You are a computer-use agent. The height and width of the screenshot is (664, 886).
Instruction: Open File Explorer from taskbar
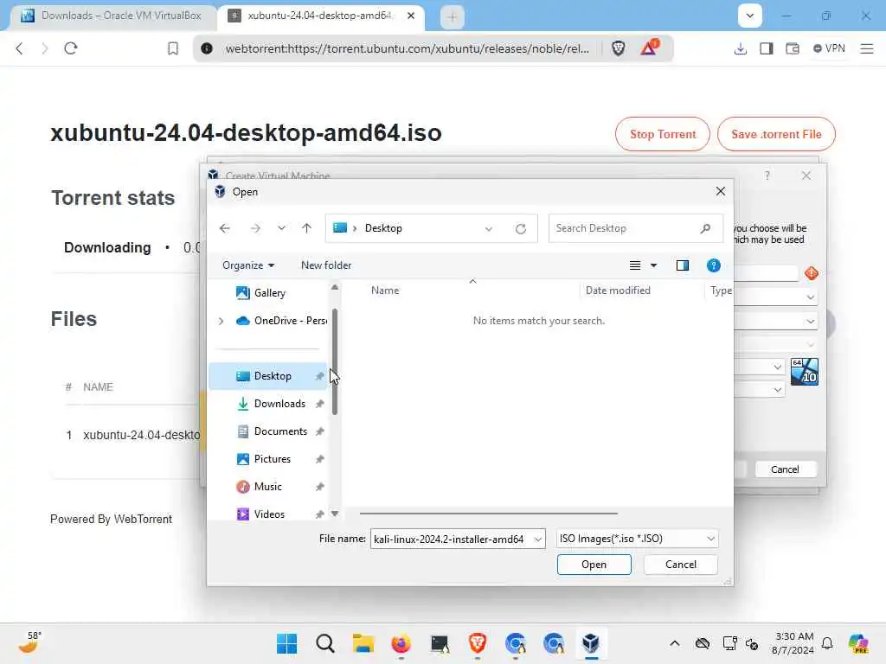point(363,643)
